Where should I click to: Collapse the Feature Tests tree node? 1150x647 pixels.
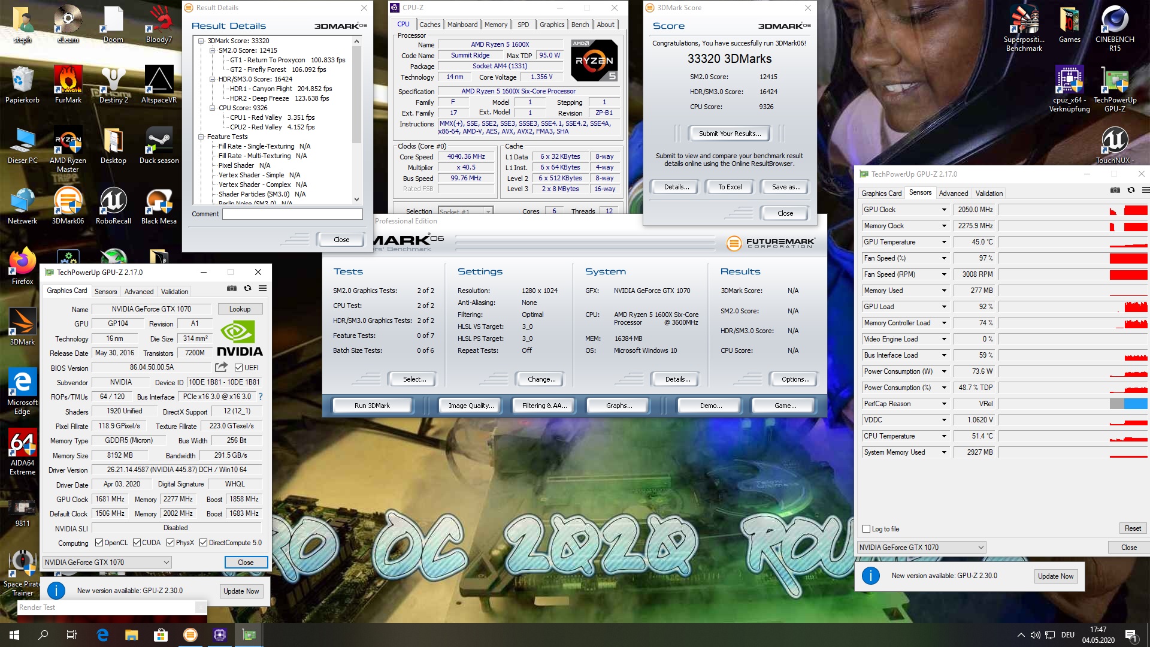(201, 137)
